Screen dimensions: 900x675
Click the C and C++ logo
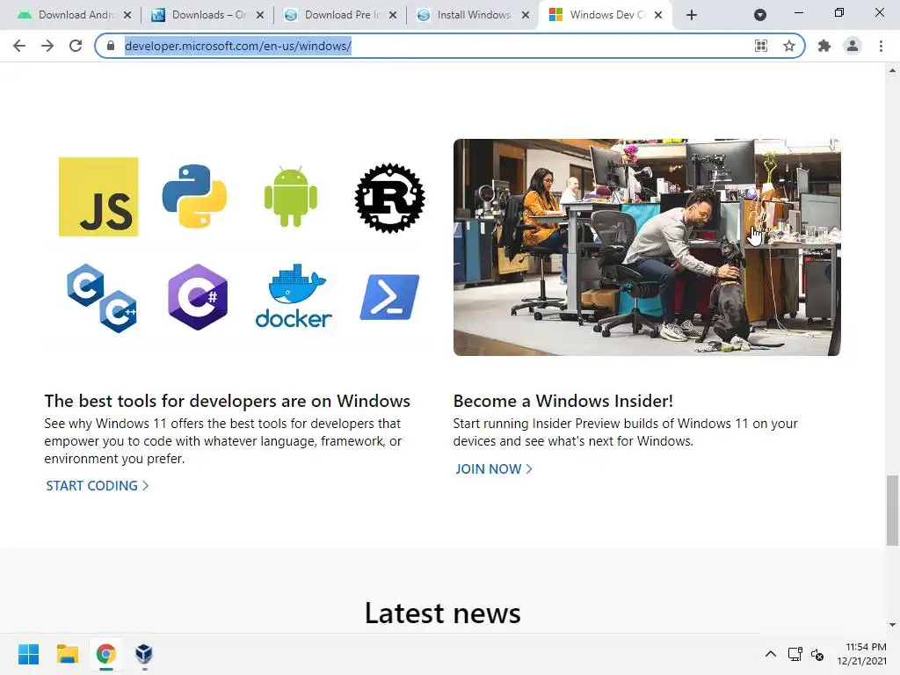[102, 299]
